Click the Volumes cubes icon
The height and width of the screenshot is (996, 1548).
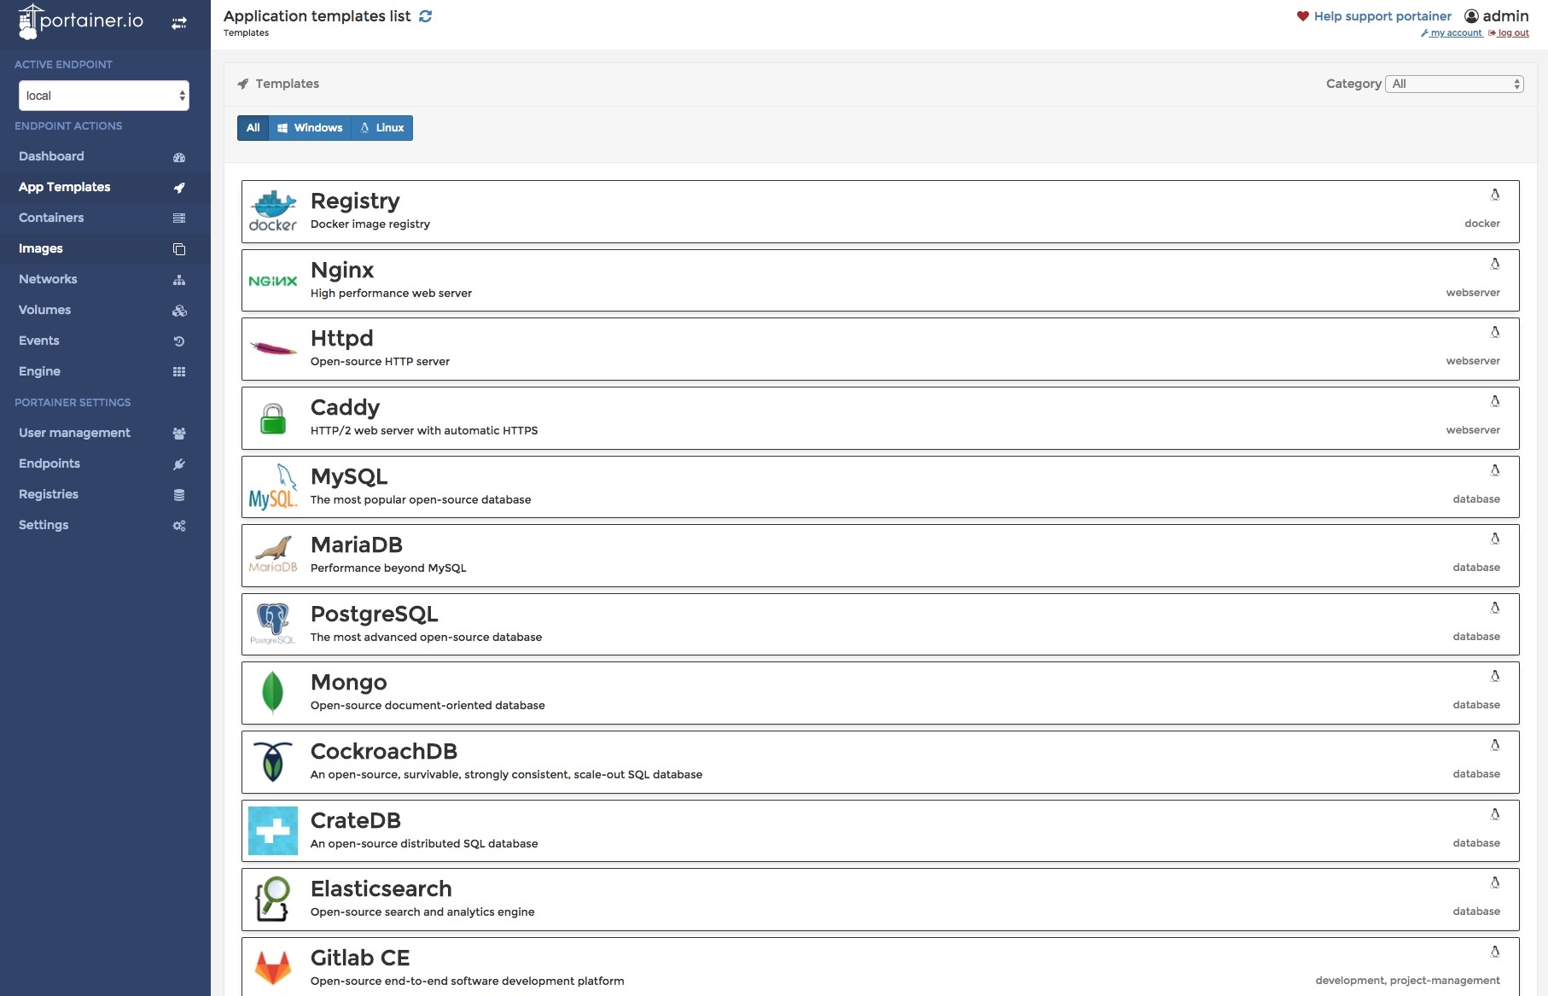[x=179, y=311]
